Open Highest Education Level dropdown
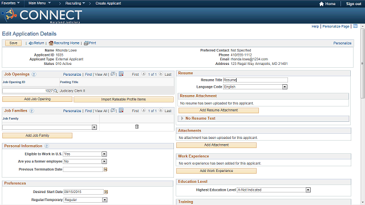 coord(308,190)
